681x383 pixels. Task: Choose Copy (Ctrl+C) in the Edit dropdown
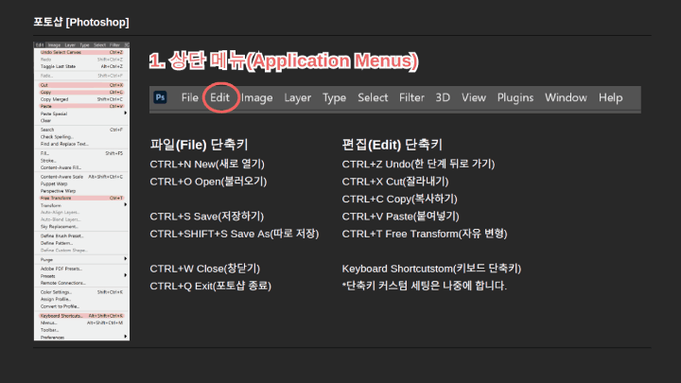(81, 92)
